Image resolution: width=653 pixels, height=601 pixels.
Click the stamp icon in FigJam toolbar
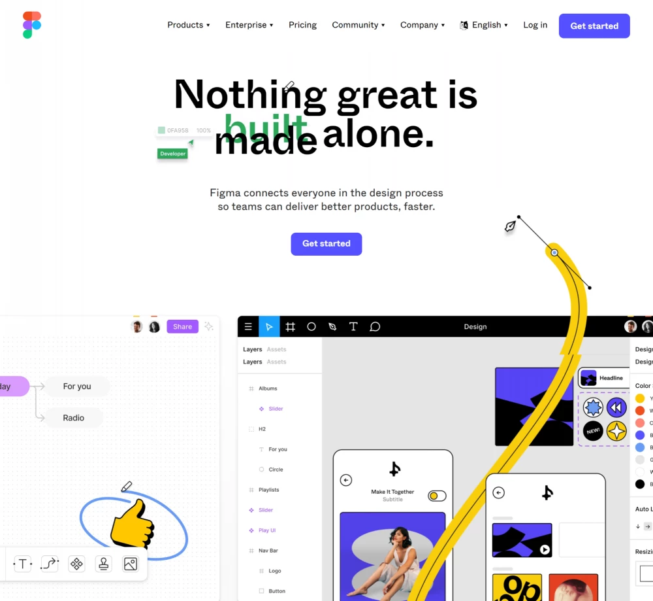point(104,564)
